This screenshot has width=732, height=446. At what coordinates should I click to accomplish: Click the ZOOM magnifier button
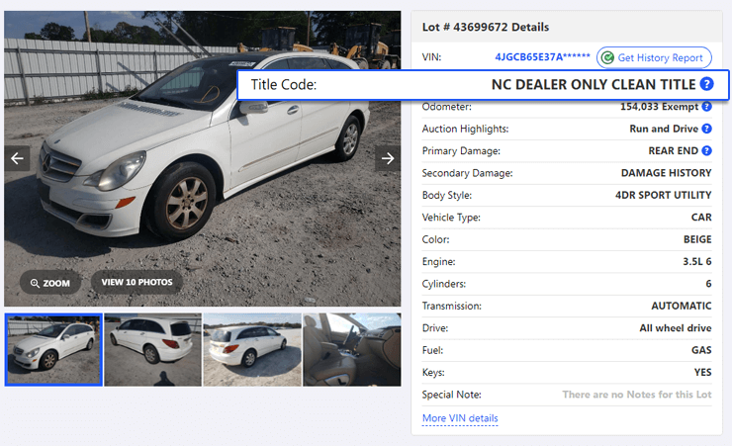click(49, 283)
